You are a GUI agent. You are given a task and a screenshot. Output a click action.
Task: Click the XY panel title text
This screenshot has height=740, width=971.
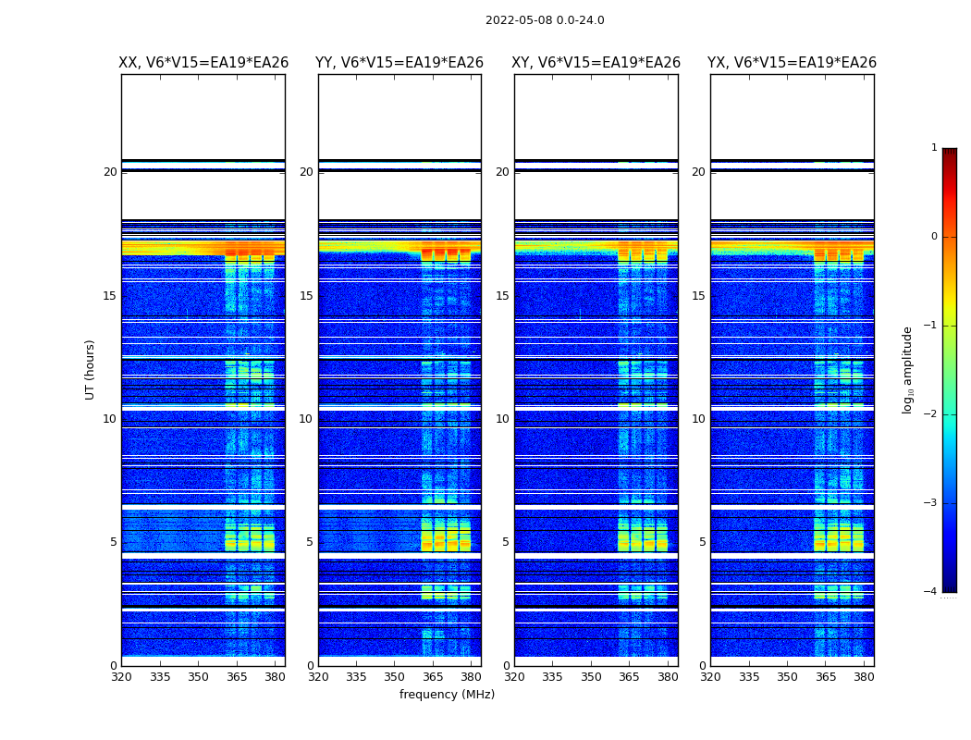point(596,63)
